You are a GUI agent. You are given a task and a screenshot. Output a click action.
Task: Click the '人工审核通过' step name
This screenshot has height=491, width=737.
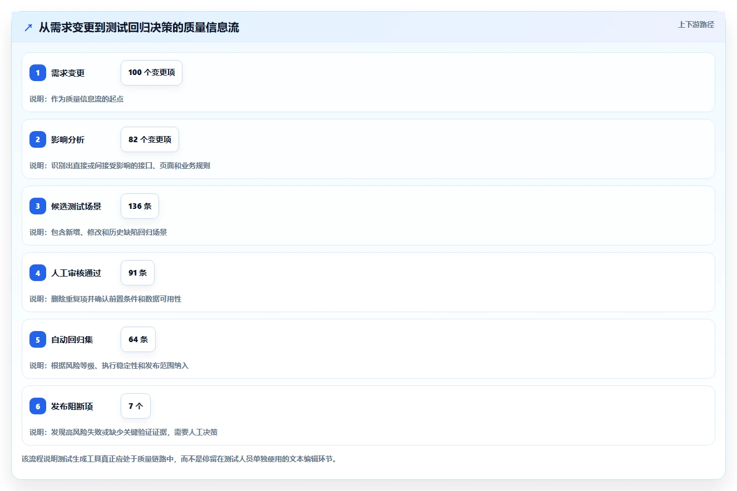click(x=76, y=273)
